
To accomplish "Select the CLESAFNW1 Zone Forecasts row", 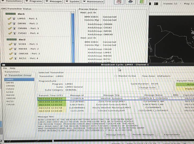I will (116, 102).
